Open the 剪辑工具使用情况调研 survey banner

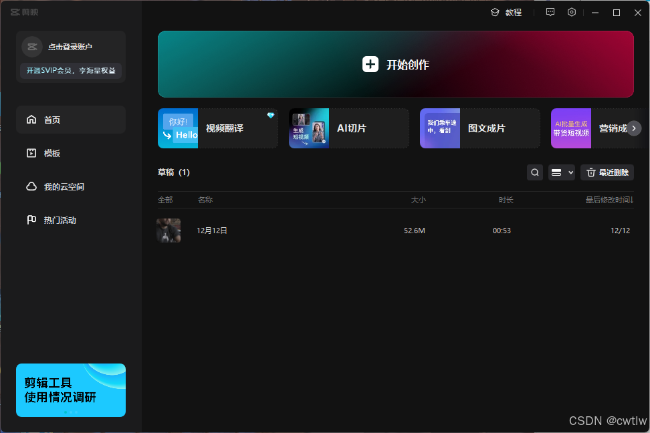point(71,390)
